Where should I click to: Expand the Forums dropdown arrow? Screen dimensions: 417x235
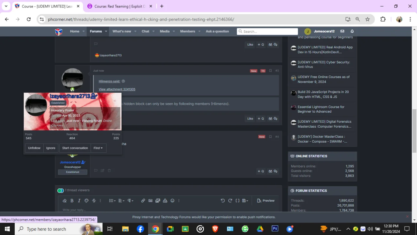pyautogui.click(x=106, y=32)
